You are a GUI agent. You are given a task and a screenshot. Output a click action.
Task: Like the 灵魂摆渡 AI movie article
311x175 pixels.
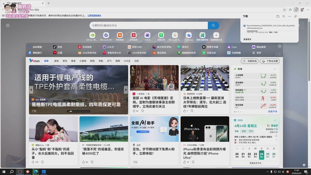(134, 111)
